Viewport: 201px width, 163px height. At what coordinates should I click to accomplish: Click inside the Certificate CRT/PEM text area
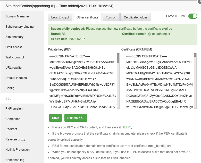click(x=159, y=81)
